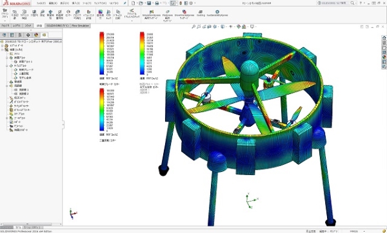Switch to the Flow Simulation tab
The height and width of the screenshot is (233, 387).
tap(80, 26)
